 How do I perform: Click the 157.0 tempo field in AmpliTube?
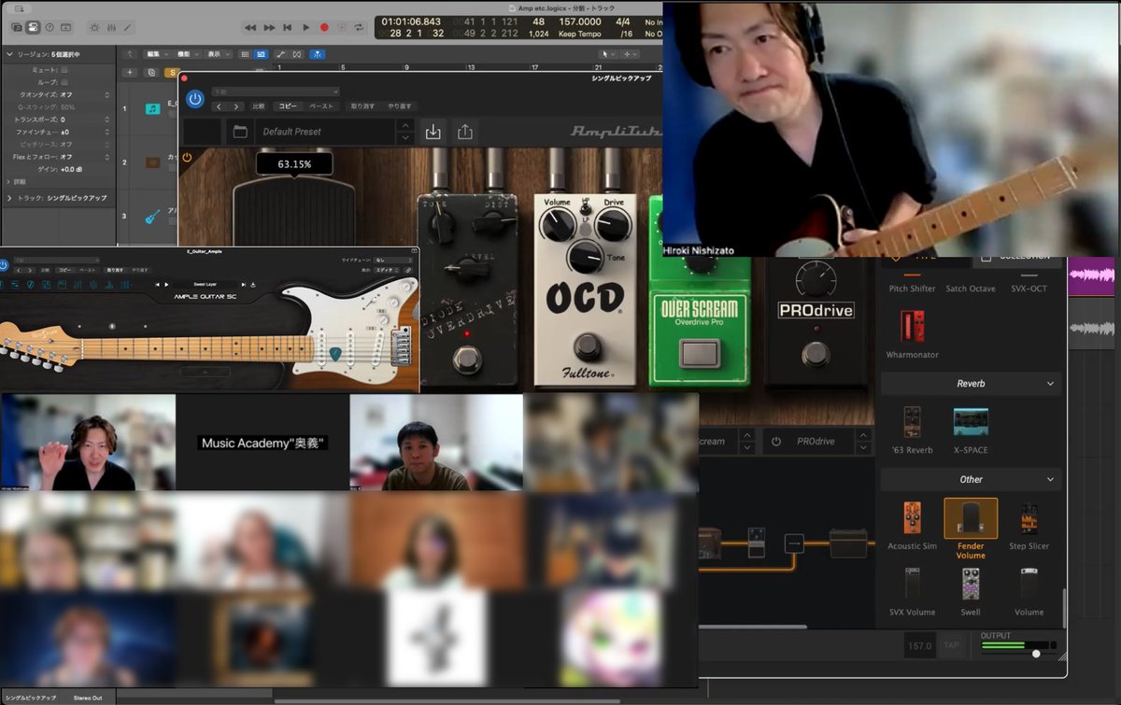click(x=919, y=645)
